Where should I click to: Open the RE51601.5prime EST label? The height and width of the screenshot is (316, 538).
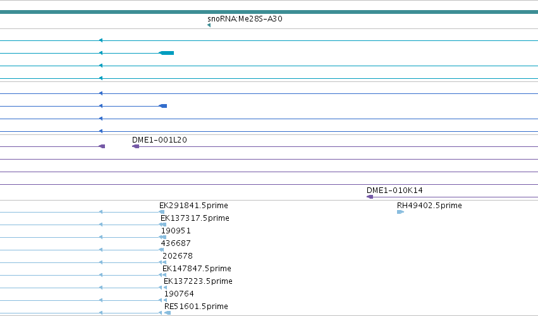click(x=196, y=307)
